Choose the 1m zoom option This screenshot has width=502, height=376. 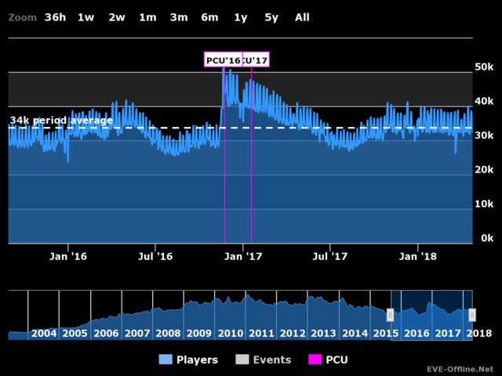147,17
